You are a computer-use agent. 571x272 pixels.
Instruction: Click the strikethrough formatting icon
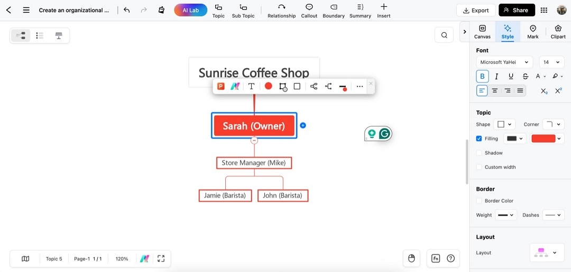pos(525,76)
